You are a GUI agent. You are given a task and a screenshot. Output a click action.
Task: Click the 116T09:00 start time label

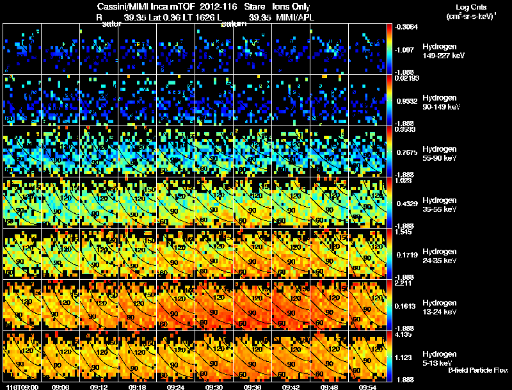click(22, 387)
